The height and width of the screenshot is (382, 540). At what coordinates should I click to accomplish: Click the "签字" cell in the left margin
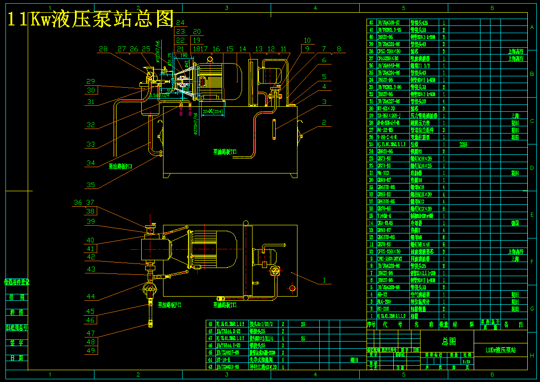(17, 343)
